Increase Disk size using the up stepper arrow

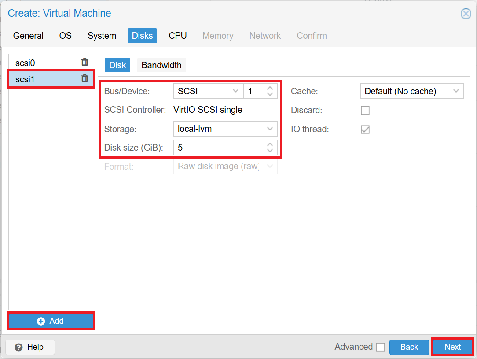pos(270,144)
